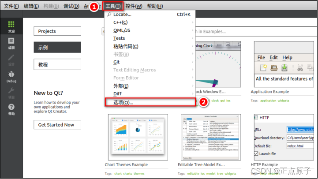Expand the 书签(B) submenu

[150, 54]
